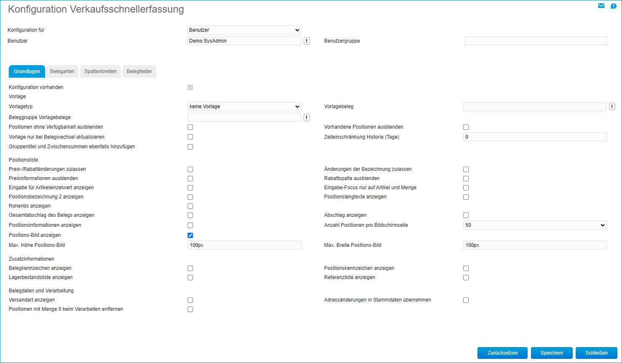This screenshot has width=622, height=363.
Task: Switch to the Belegarten tab
Action: (x=62, y=71)
